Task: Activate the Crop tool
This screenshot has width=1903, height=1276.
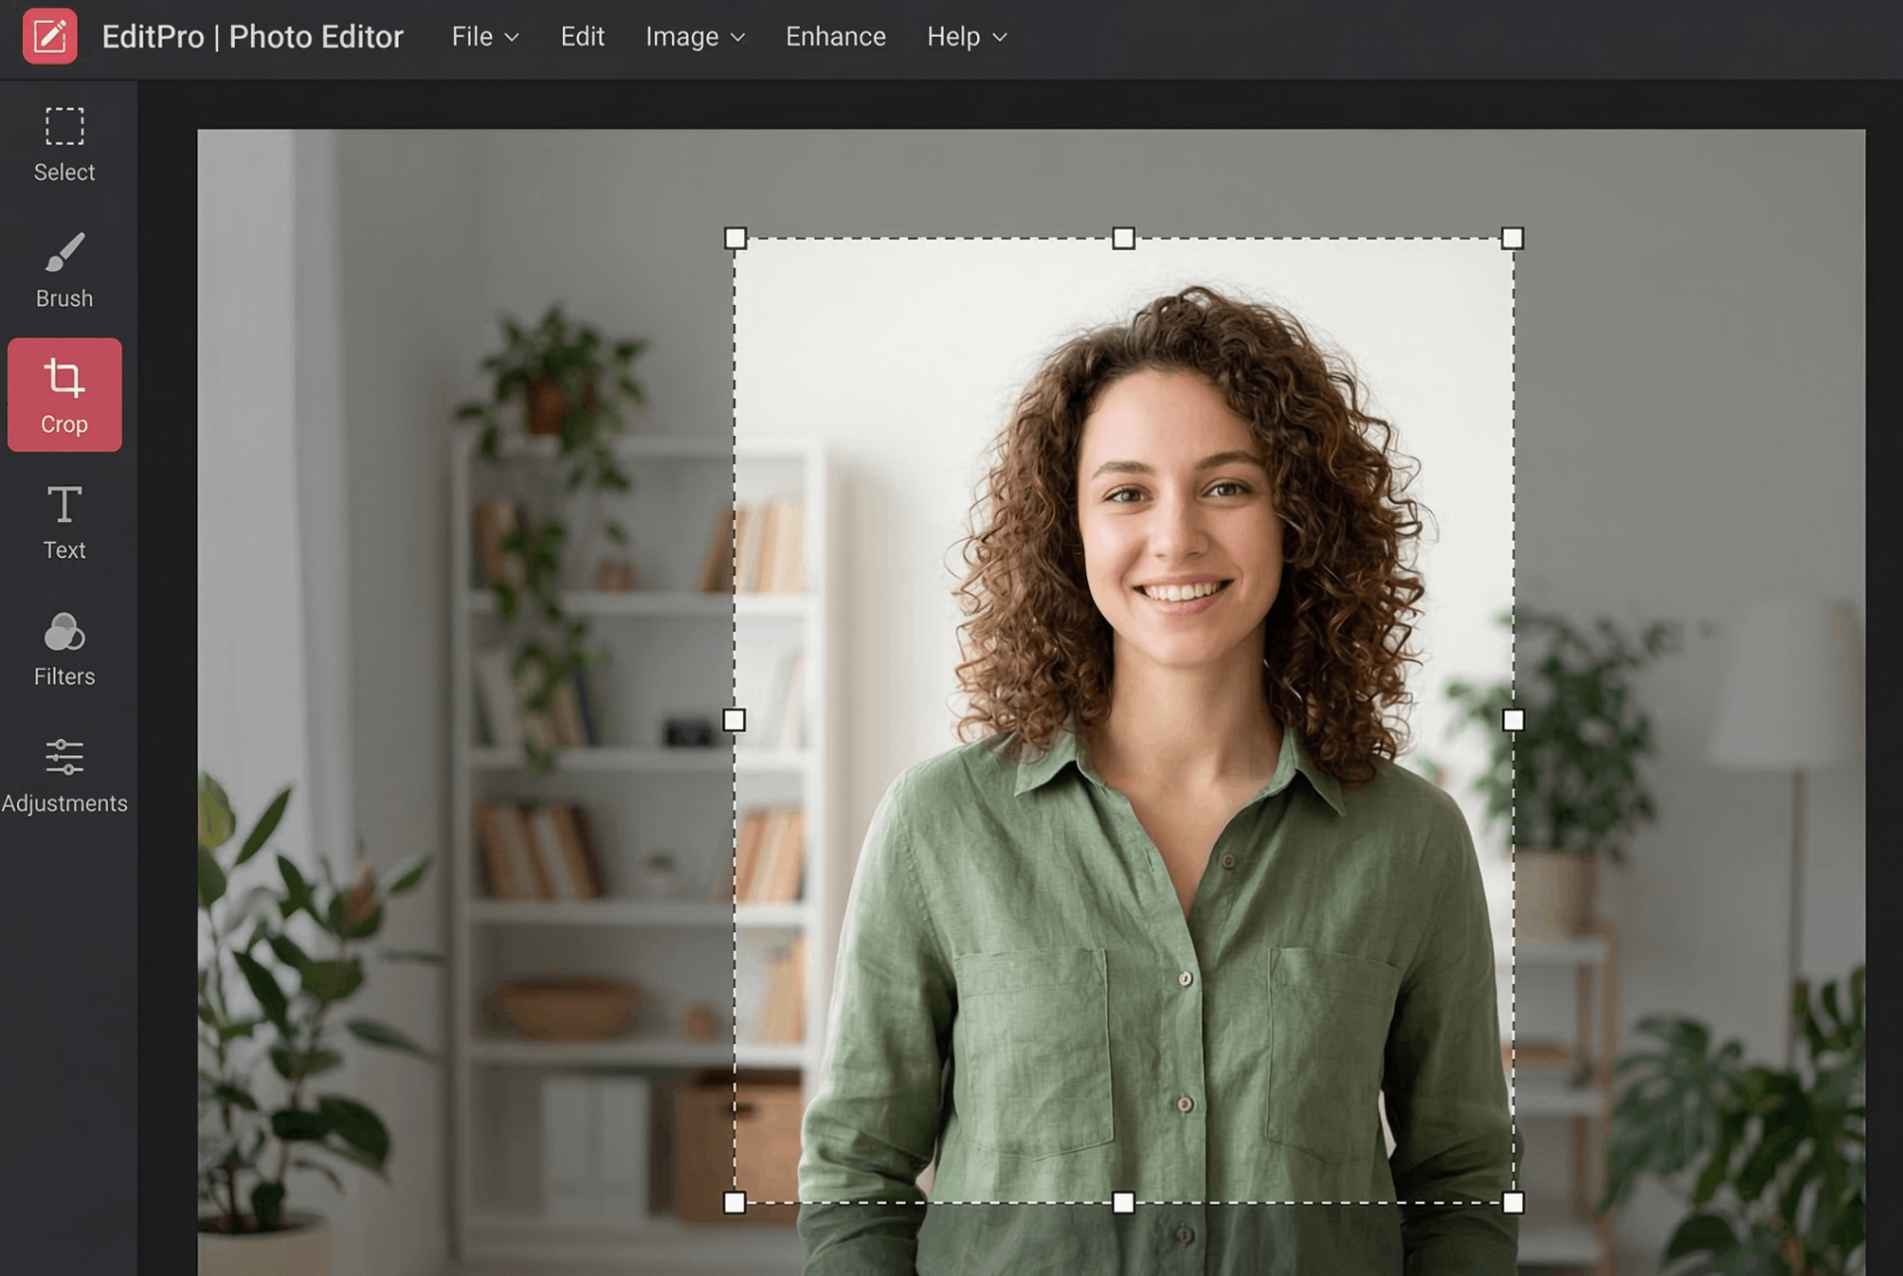Action: [x=64, y=395]
